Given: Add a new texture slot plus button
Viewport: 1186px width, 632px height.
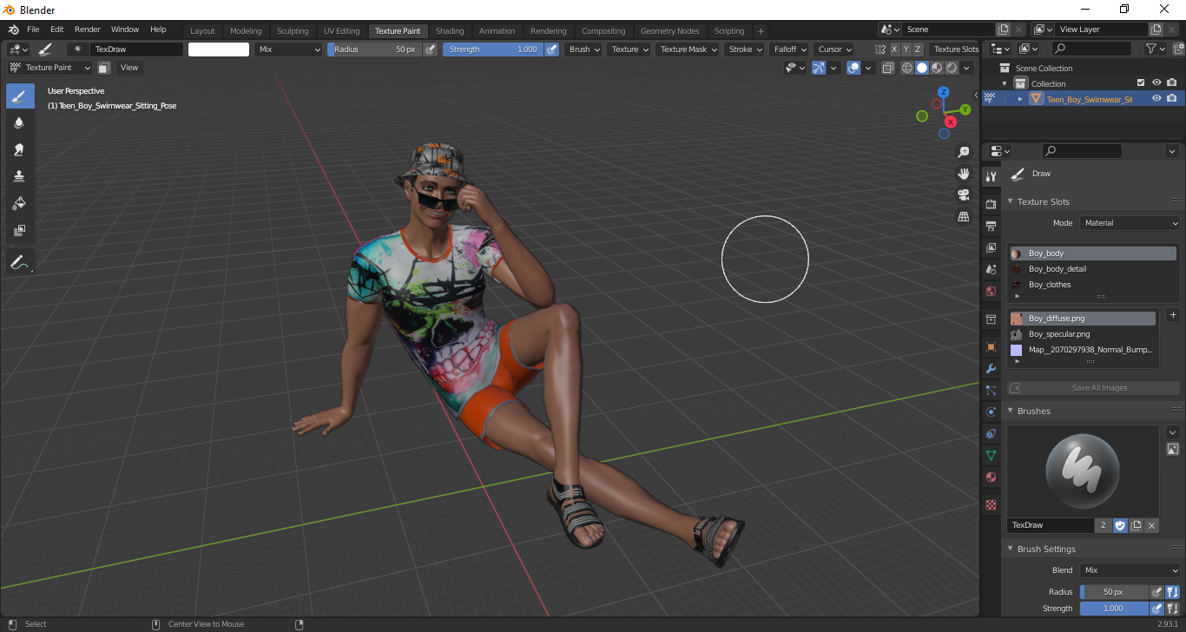Looking at the screenshot, I should (x=1173, y=315).
